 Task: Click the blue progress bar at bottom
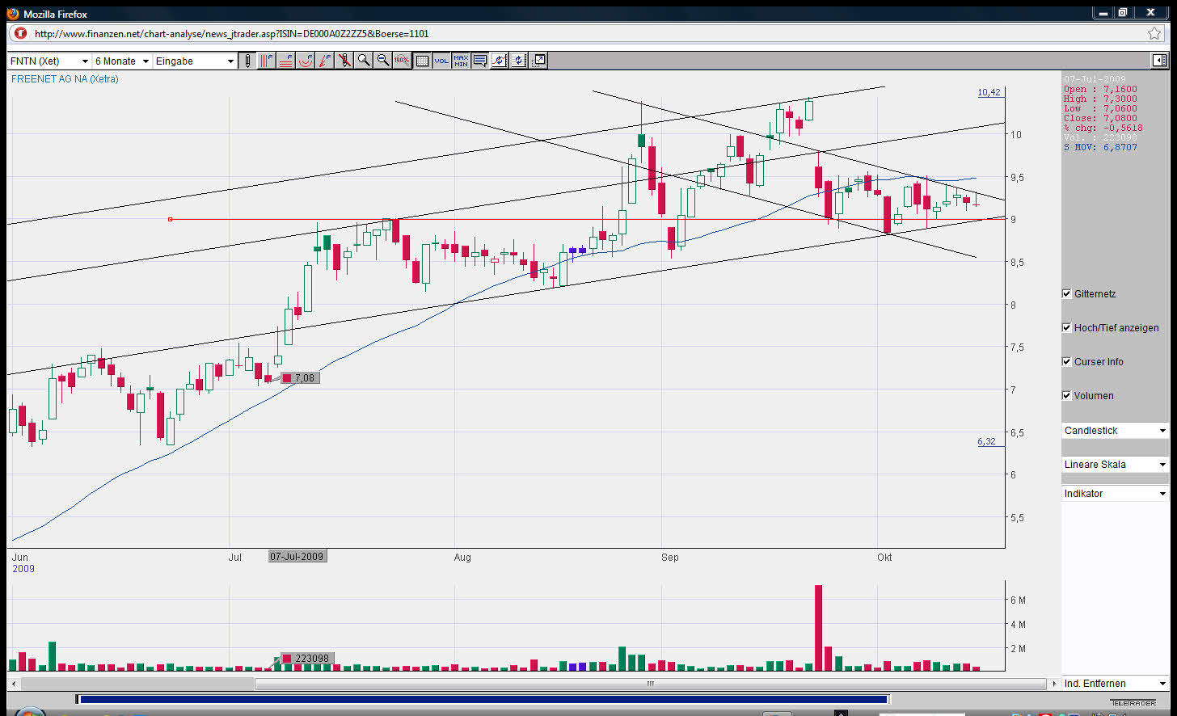coord(483,700)
